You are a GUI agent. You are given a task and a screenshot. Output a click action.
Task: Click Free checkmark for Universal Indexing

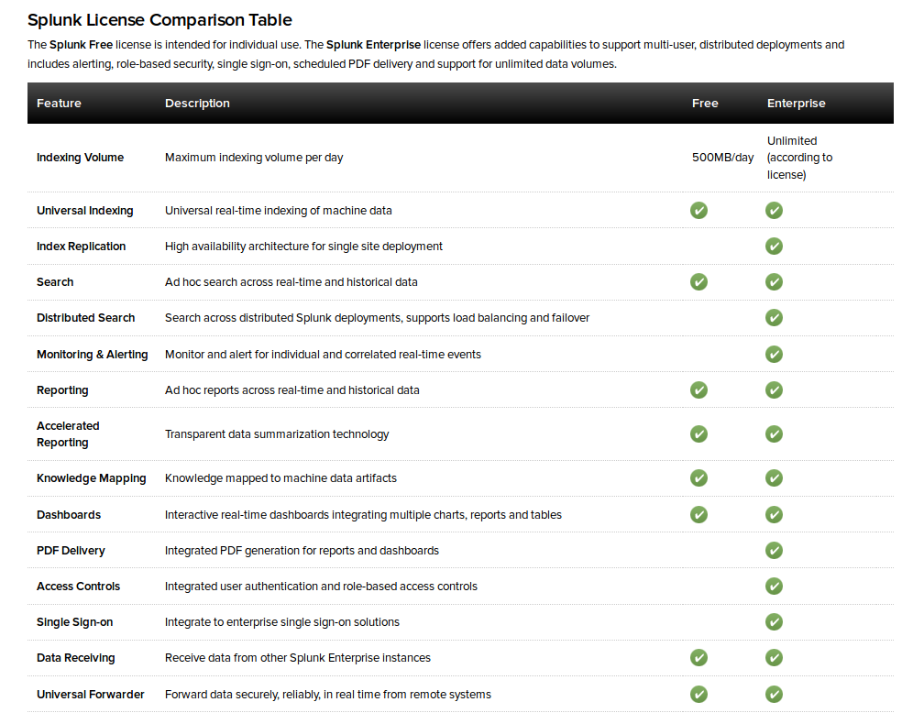tap(698, 211)
